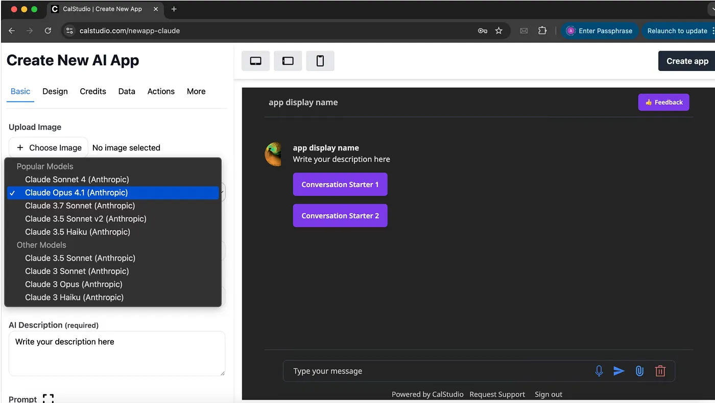Image resolution: width=715 pixels, height=403 pixels.
Task: Open browser extensions puzzle icon
Action: click(542, 31)
